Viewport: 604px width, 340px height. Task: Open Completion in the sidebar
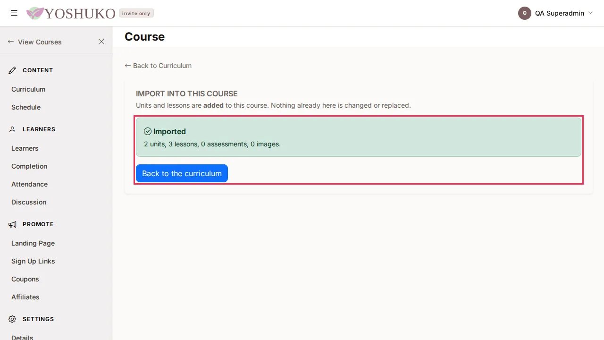click(29, 166)
